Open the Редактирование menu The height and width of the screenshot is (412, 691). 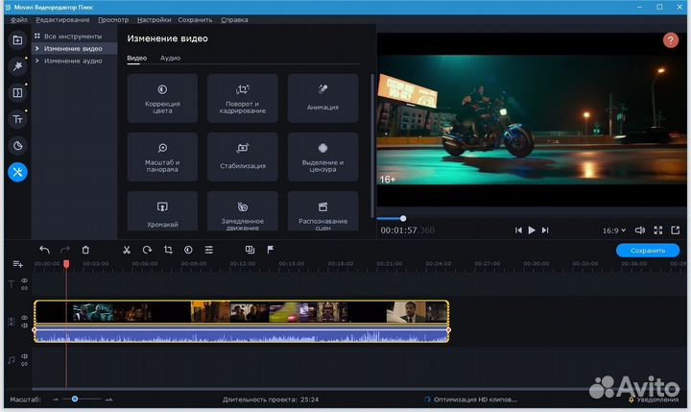[x=62, y=19]
